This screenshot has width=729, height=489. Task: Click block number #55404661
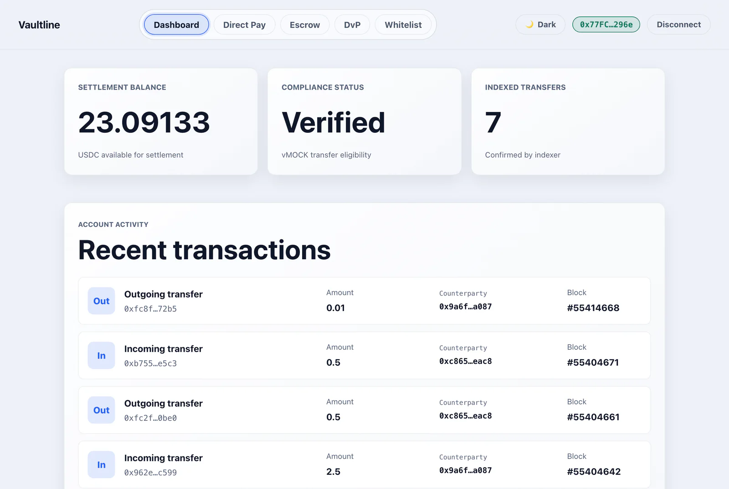coord(593,417)
